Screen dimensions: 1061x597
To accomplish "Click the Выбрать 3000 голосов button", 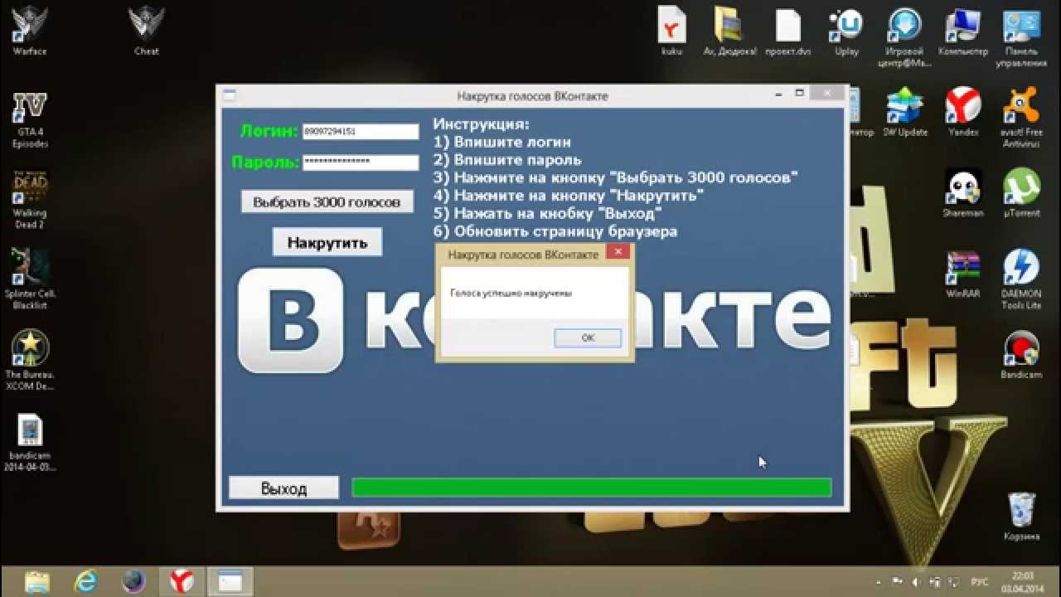I will pos(327,201).
